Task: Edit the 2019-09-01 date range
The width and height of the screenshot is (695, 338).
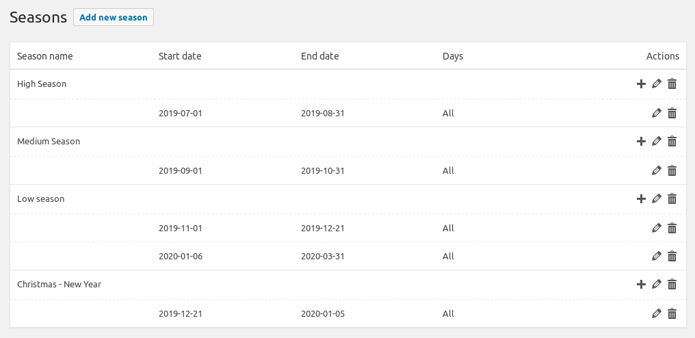Action: (x=657, y=171)
